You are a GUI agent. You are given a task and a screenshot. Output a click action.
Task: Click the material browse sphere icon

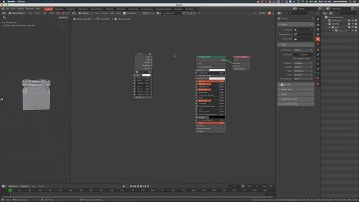(x=159, y=13)
